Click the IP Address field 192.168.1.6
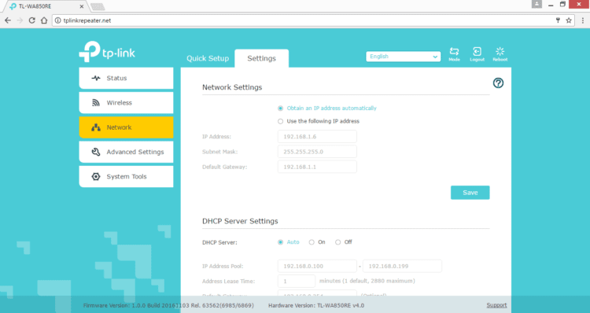The image size is (590, 313). pos(317,137)
